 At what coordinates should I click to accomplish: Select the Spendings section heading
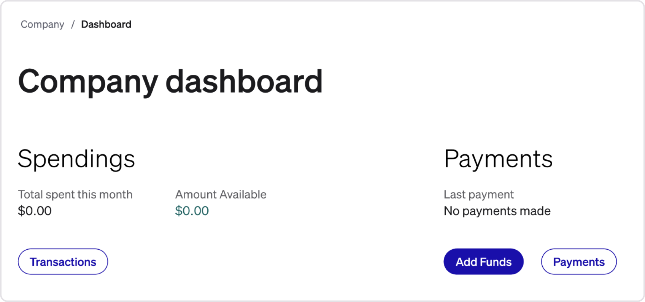click(x=76, y=159)
